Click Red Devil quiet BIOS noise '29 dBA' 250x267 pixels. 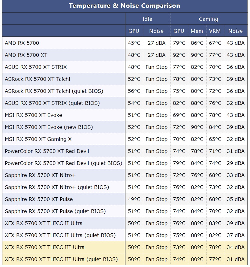236,163
